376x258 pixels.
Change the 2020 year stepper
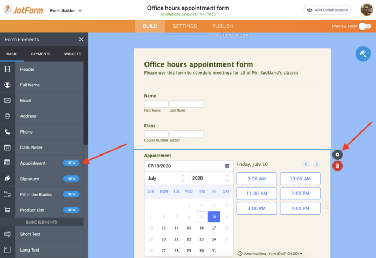[x=227, y=178]
